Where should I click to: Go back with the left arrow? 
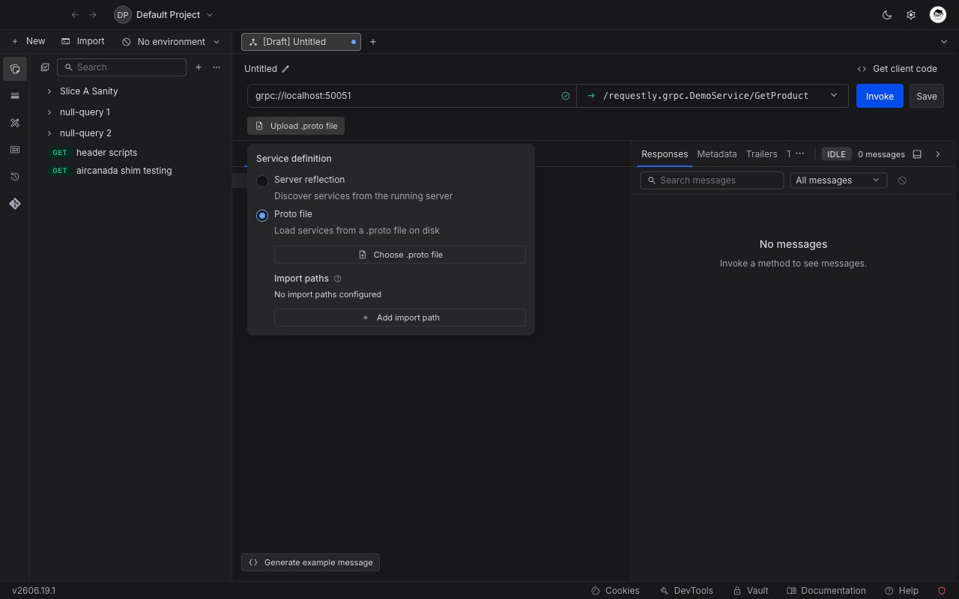75,15
